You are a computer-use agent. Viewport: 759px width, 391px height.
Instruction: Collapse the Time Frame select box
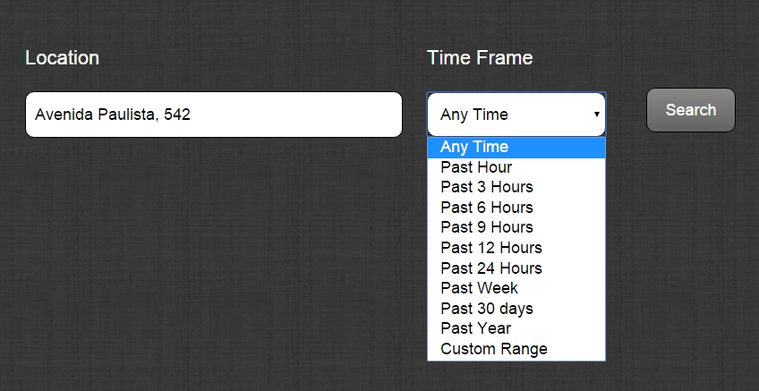click(x=516, y=115)
